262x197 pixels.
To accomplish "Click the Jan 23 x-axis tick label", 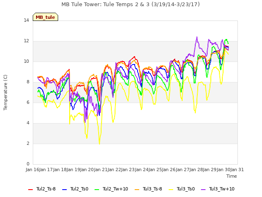I will 128,170.
